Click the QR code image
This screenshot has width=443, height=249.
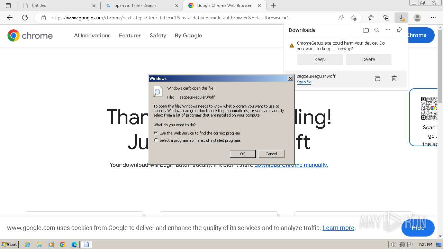429,108
